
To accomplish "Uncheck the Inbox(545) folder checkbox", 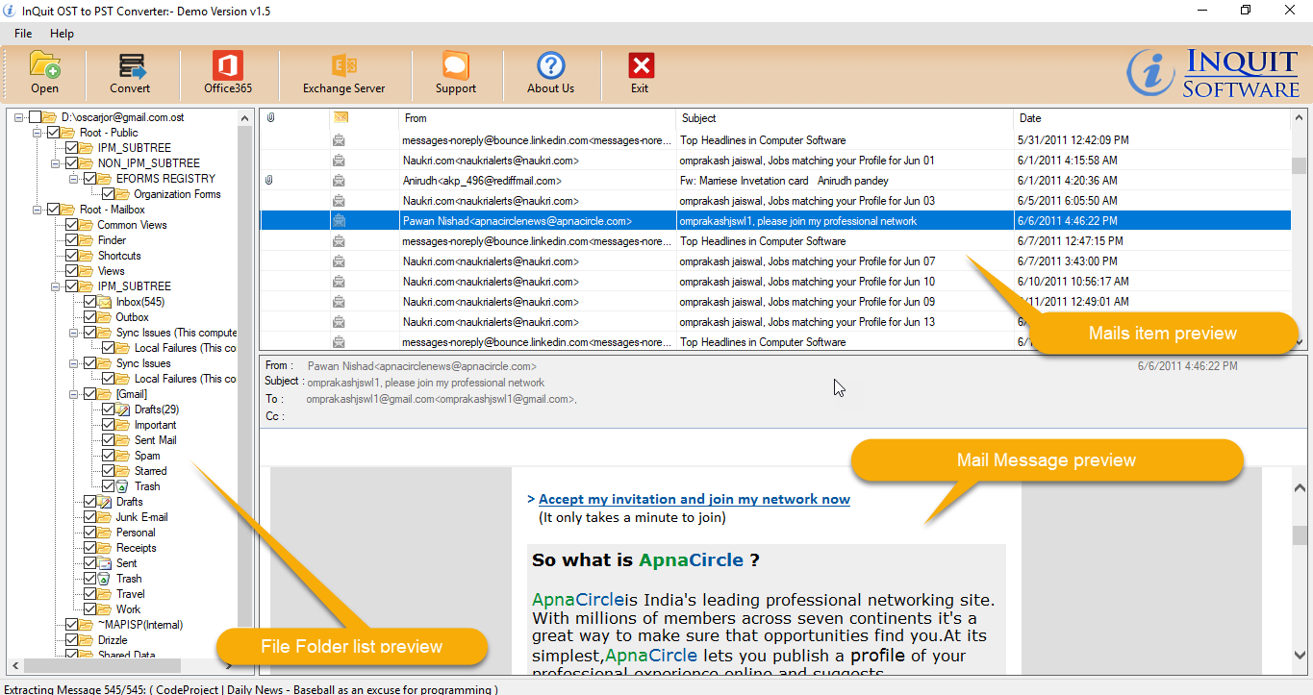I will (90, 302).
